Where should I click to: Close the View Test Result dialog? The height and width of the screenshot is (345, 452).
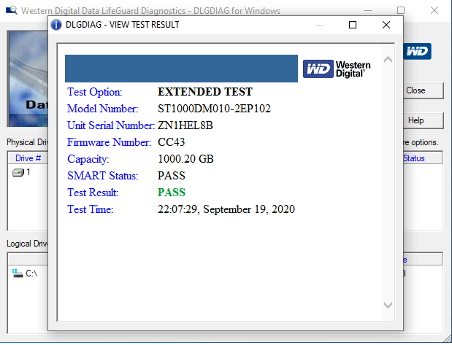tap(386, 25)
